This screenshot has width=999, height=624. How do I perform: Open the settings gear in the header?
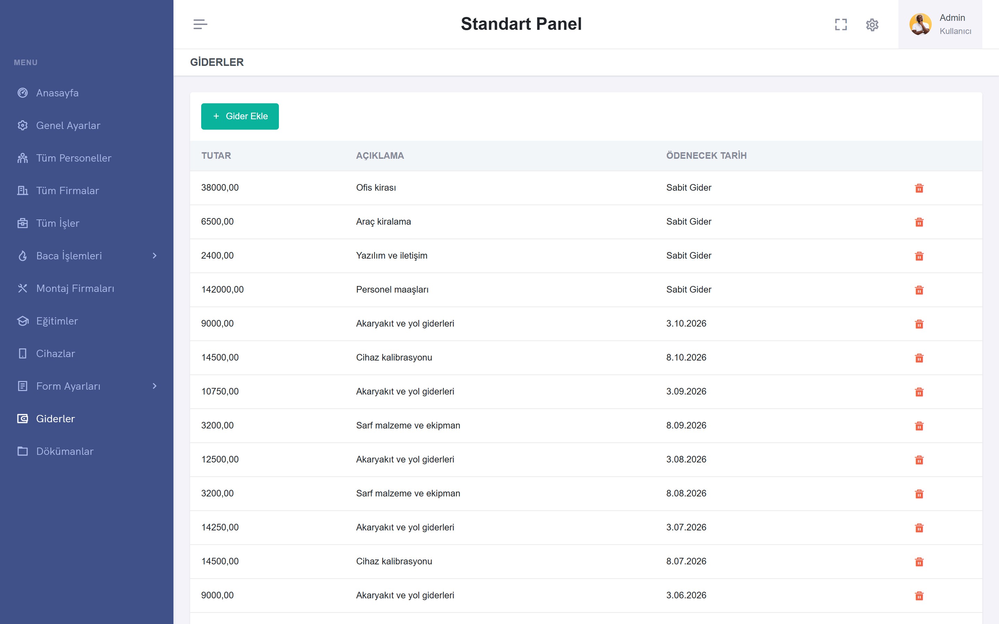pos(872,25)
